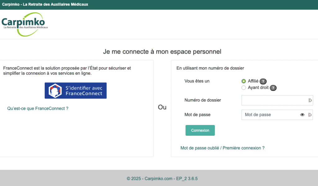Click heading Je me connecte à mon espace personnel
Screen dimensions: 318x186
point(162,51)
